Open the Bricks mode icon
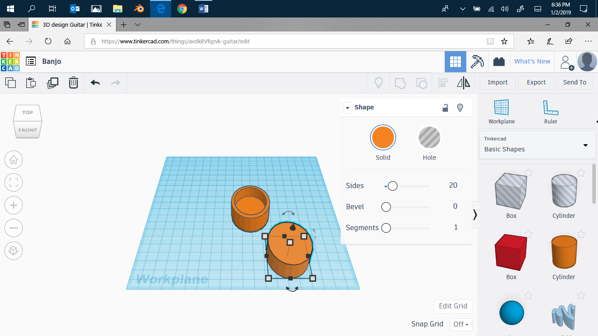Screen dimensions: 598x336 pyautogui.click(x=499, y=62)
